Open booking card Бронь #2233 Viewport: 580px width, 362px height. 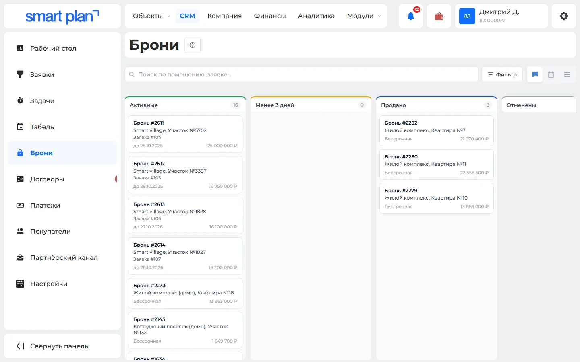(x=185, y=293)
